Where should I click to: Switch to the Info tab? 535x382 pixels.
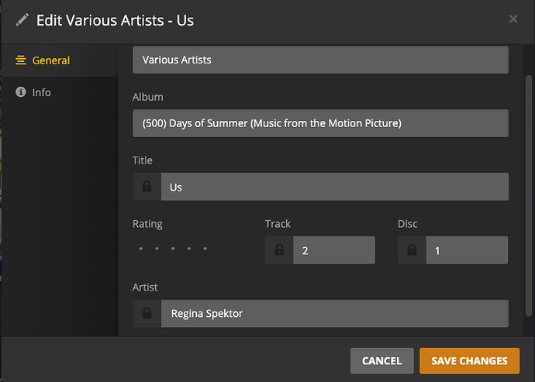[x=41, y=92]
